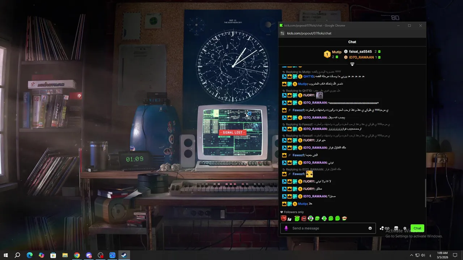
Task: Open the blue grid app on the taskbar
Action: point(112,255)
